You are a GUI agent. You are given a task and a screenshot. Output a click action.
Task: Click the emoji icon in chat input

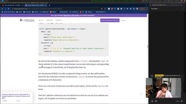(152, 101)
